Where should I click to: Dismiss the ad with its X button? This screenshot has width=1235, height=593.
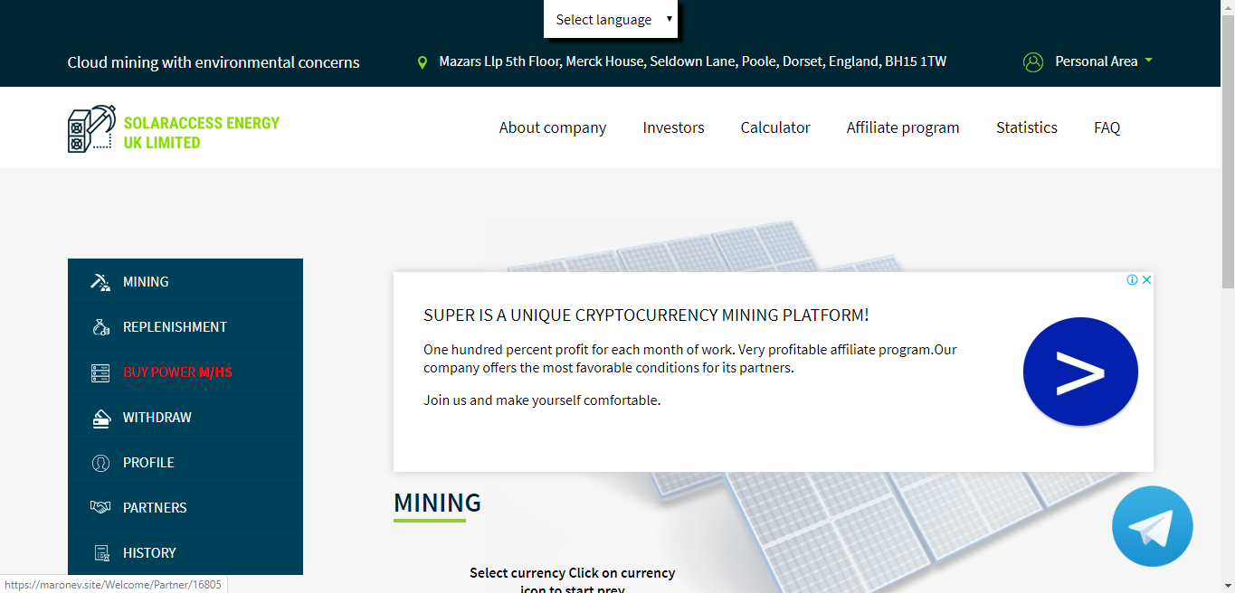tap(1145, 280)
